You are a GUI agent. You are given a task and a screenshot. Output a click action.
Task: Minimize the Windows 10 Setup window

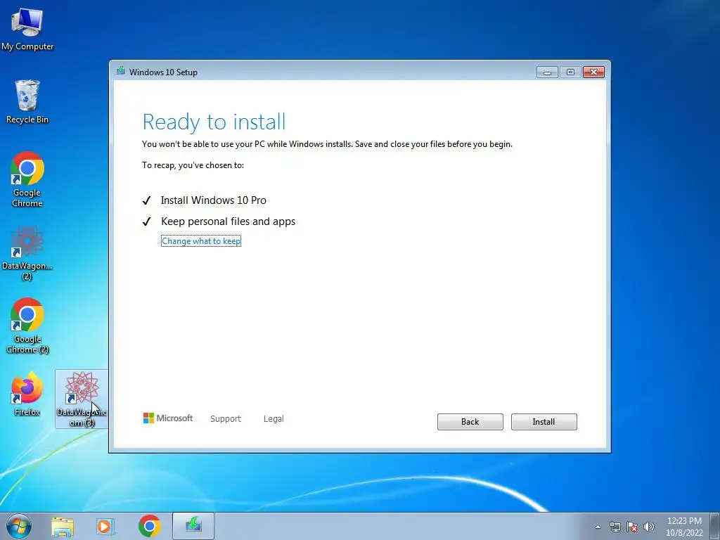coord(547,72)
